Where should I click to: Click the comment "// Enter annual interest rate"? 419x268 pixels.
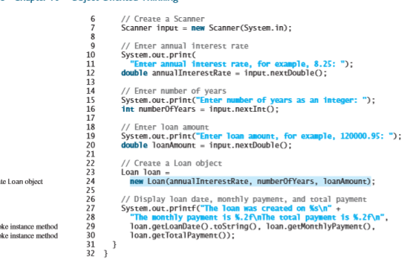point(185,46)
